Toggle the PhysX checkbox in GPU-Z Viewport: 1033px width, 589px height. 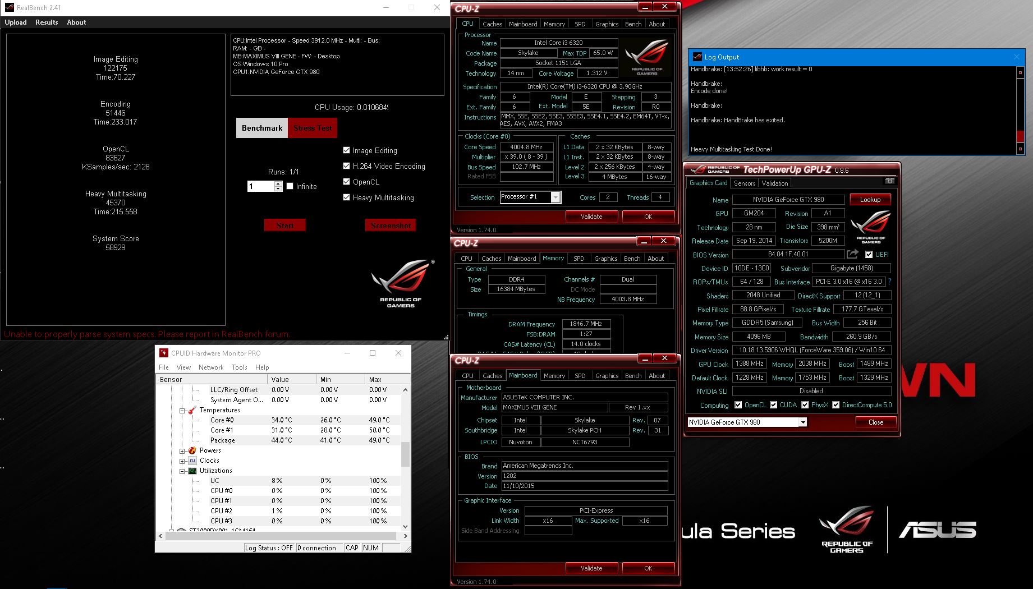click(805, 405)
